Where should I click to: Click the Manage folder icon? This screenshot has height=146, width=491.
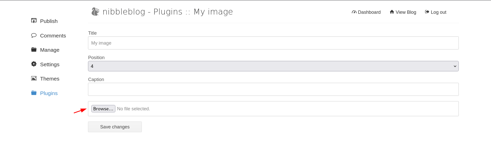(34, 49)
